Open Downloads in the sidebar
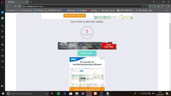 [2, 67]
